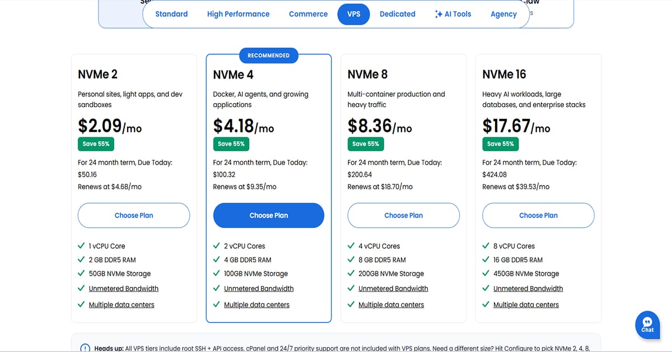The height and width of the screenshot is (352, 672).
Task: Choose the NVMe 16 plan
Action: tap(538, 215)
